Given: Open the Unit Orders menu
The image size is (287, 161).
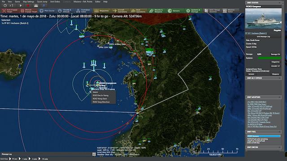Looking at the screenshot, I should [55, 2].
